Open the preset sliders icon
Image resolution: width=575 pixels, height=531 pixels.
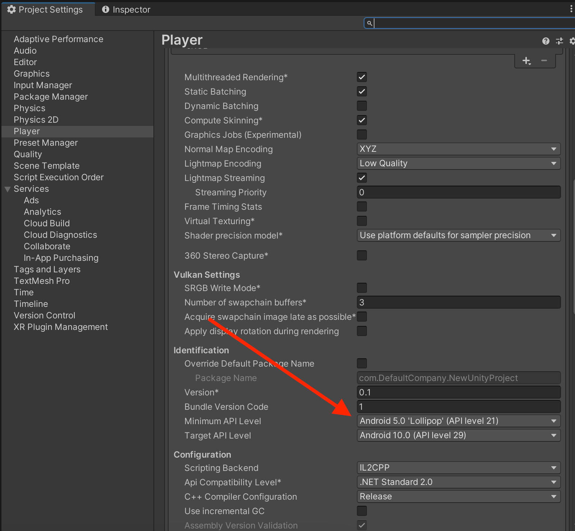(559, 41)
